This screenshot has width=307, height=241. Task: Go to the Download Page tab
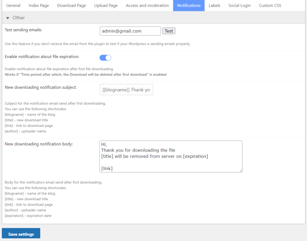tap(72, 6)
